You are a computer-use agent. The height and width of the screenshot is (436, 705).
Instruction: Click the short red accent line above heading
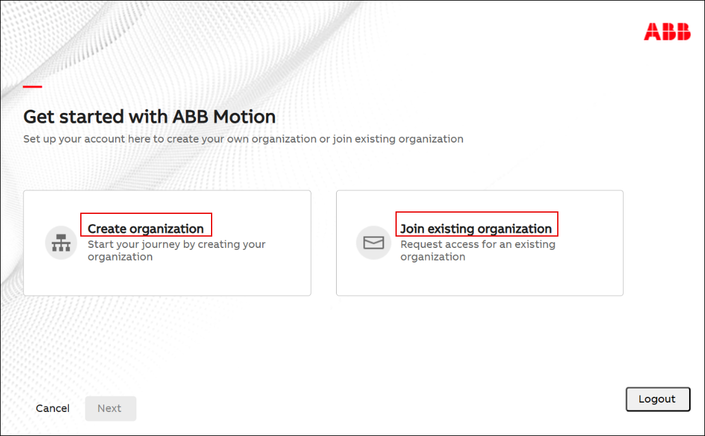tap(33, 86)
